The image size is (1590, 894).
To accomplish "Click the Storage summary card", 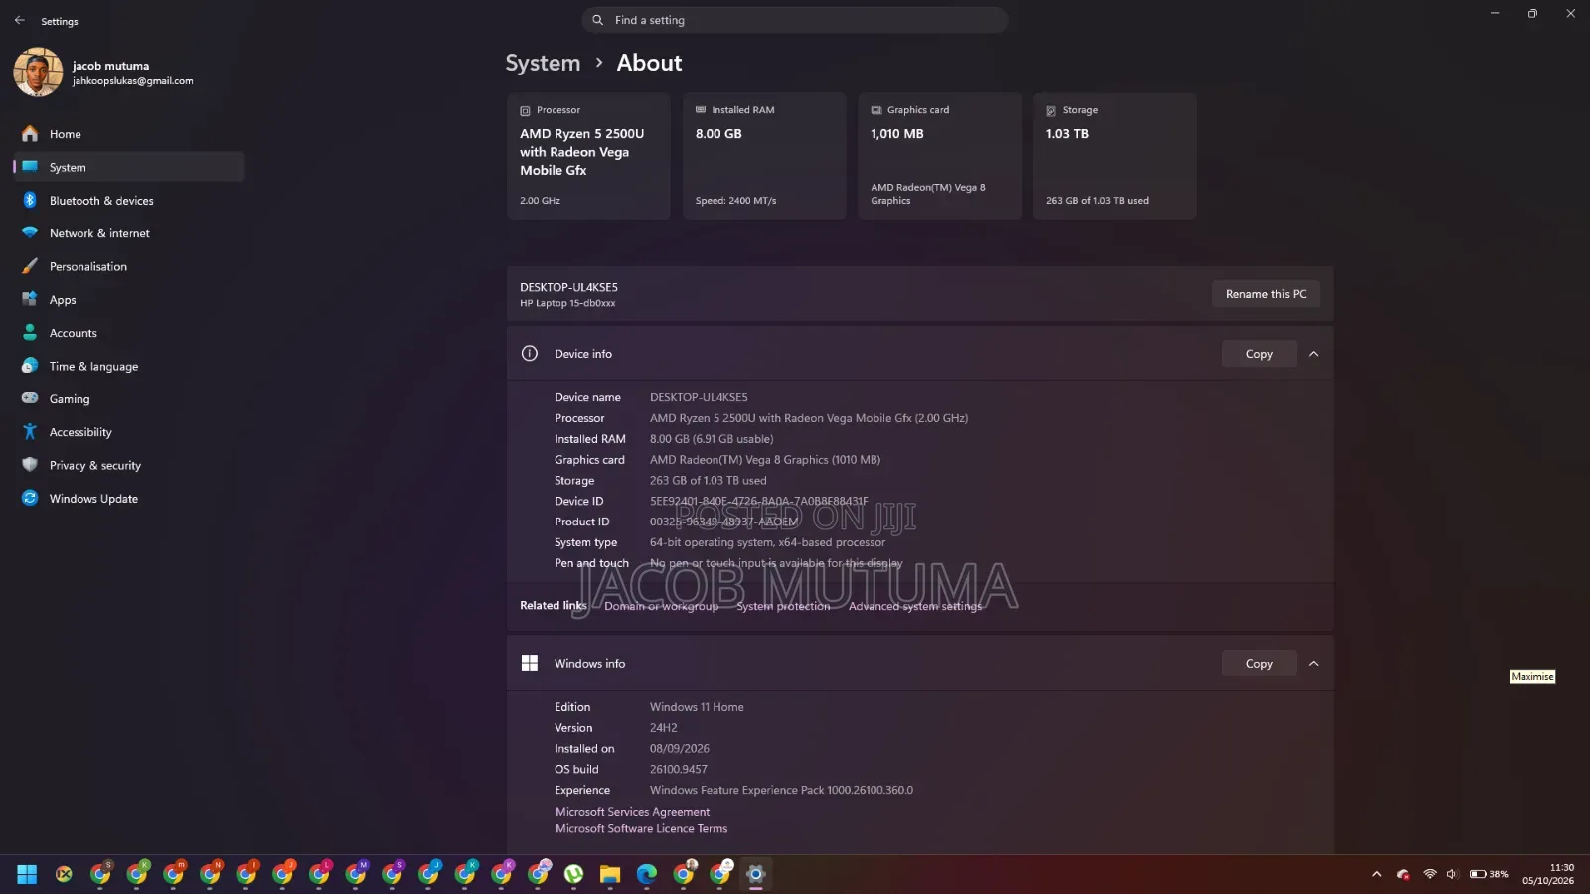I will (x=1115, y=156).
